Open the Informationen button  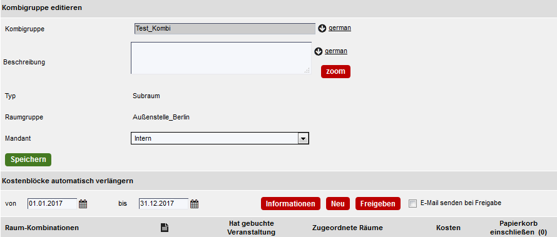point(290,204)
